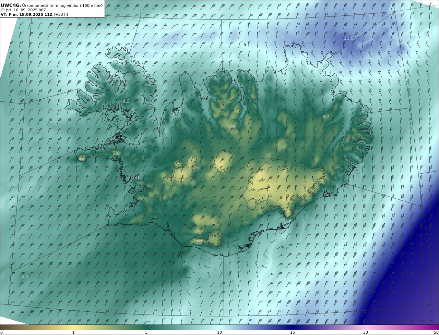Click the VT: Fim. 18.09.2025 11Z line

(x=34, y=15)
